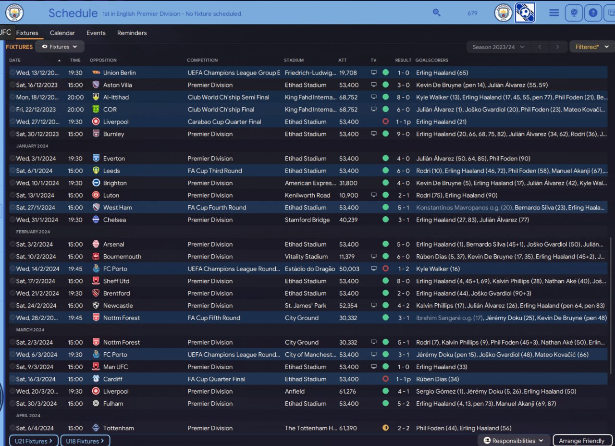615x446 pixels.
Task: Open the Bournemouth team link
Action: pyautogui.click(x=123, y=257)
